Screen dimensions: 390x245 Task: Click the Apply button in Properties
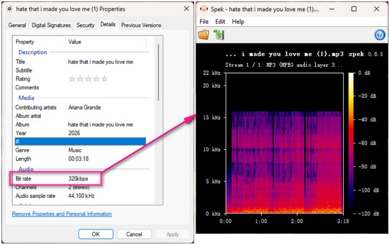[x=173, y=234]
